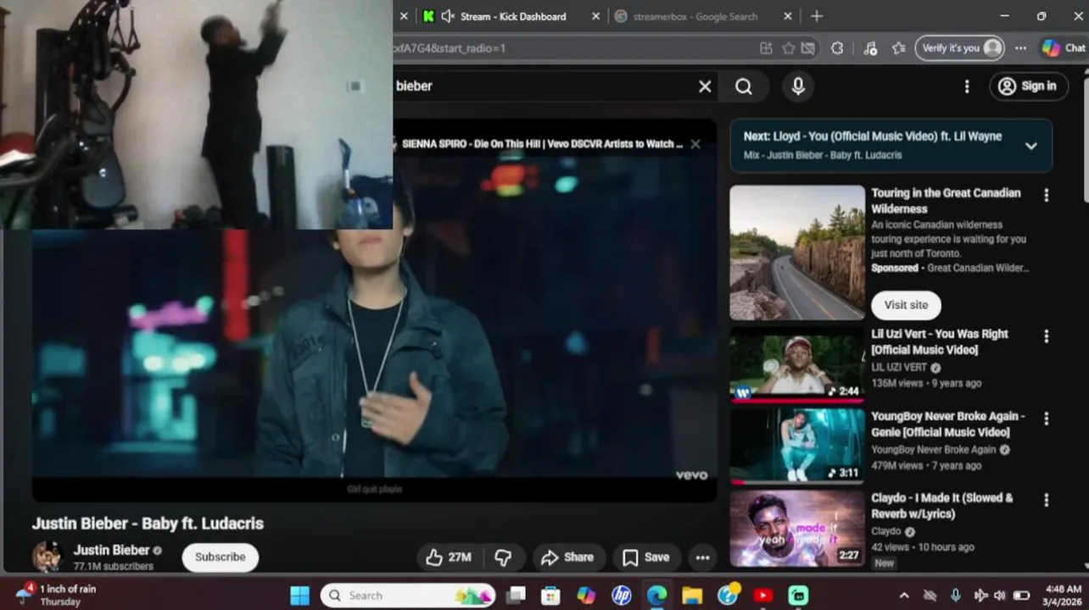The height and width of the screenshot is (610, 1089).
Task: Click the YouTube search magnifier button
Action: click(744, 86)
